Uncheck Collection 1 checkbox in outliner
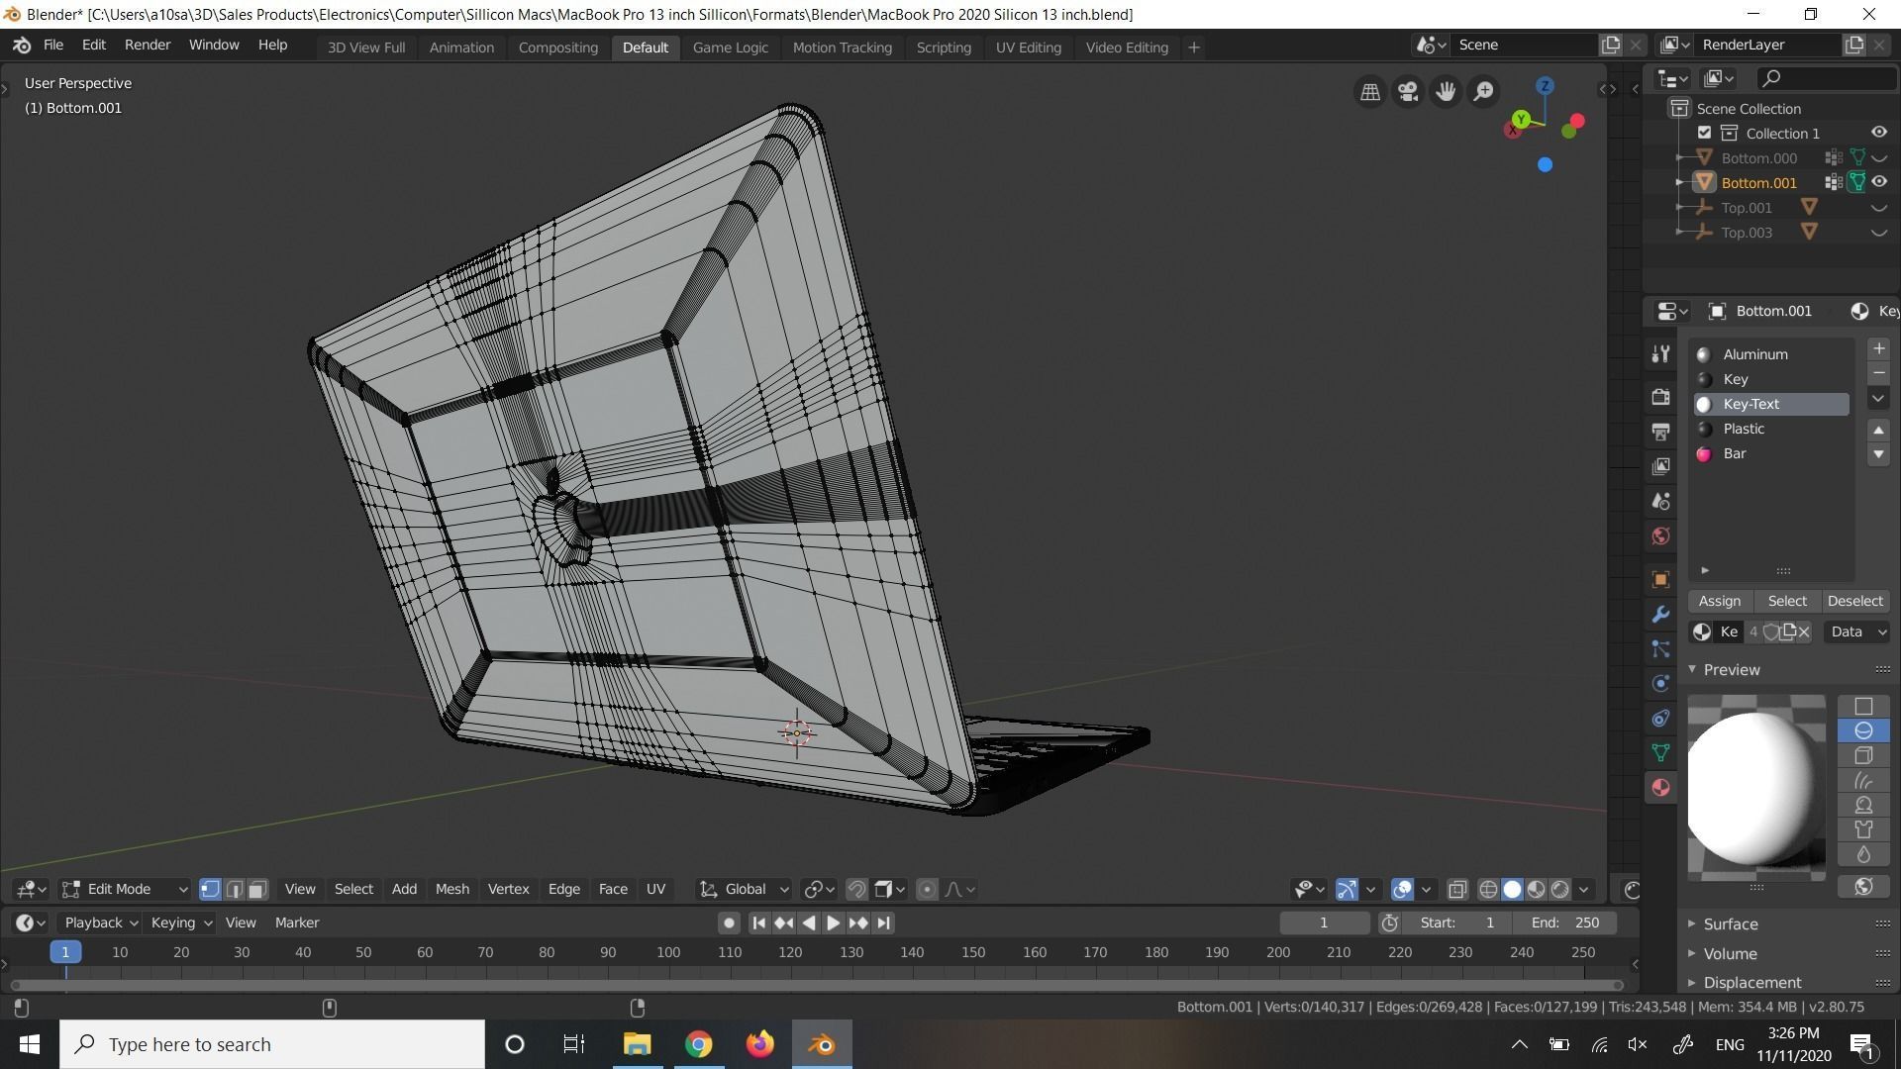The height and width of the screenshot is (1069, 1901). coord(1704,133)
